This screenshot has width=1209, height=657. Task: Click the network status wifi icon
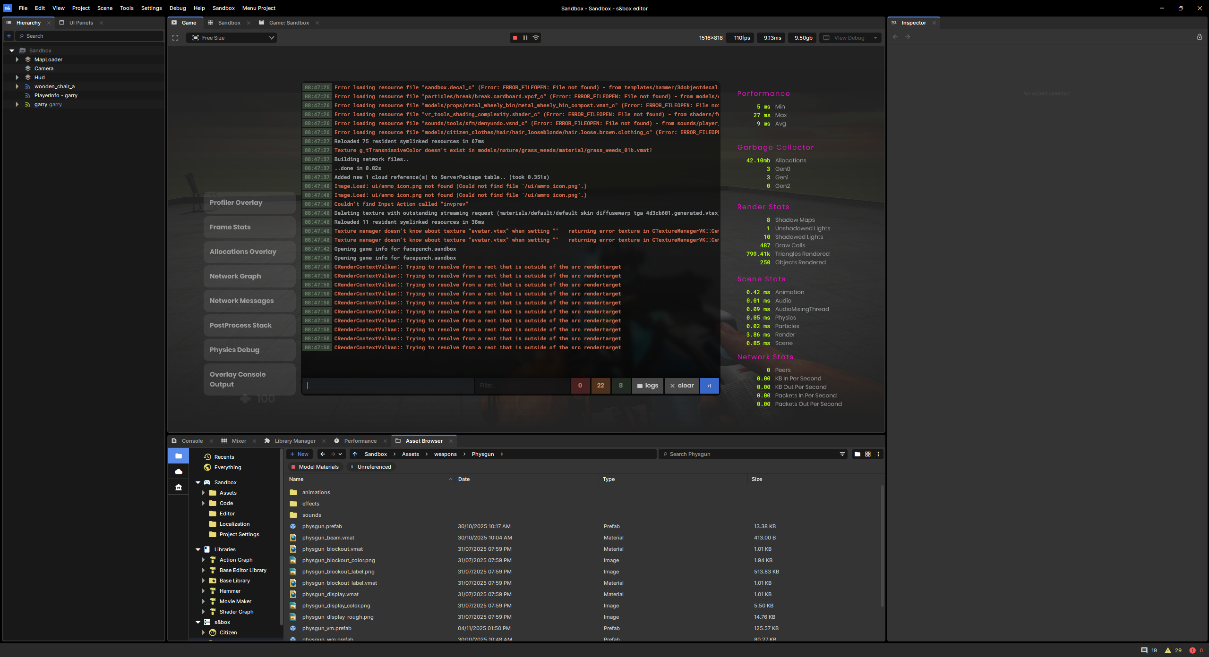(x=536, y=38)
